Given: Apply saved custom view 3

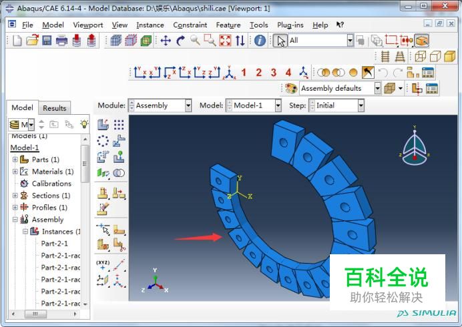Looking at the screenshot, I should point(274,73).
